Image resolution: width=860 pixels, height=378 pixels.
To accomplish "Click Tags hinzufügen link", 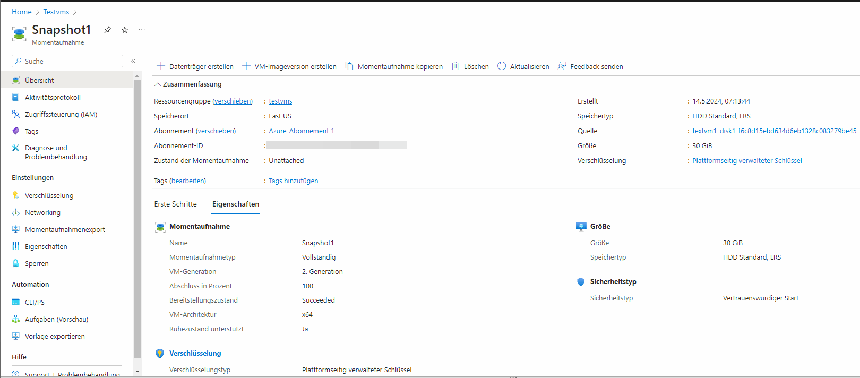I will pos(293,181).
